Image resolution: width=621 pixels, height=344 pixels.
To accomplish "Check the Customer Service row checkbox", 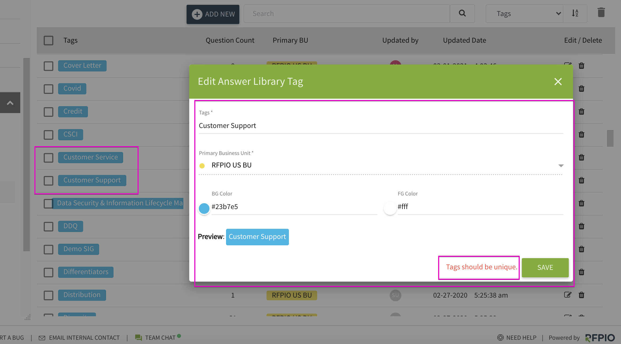I will pos(49,158).
